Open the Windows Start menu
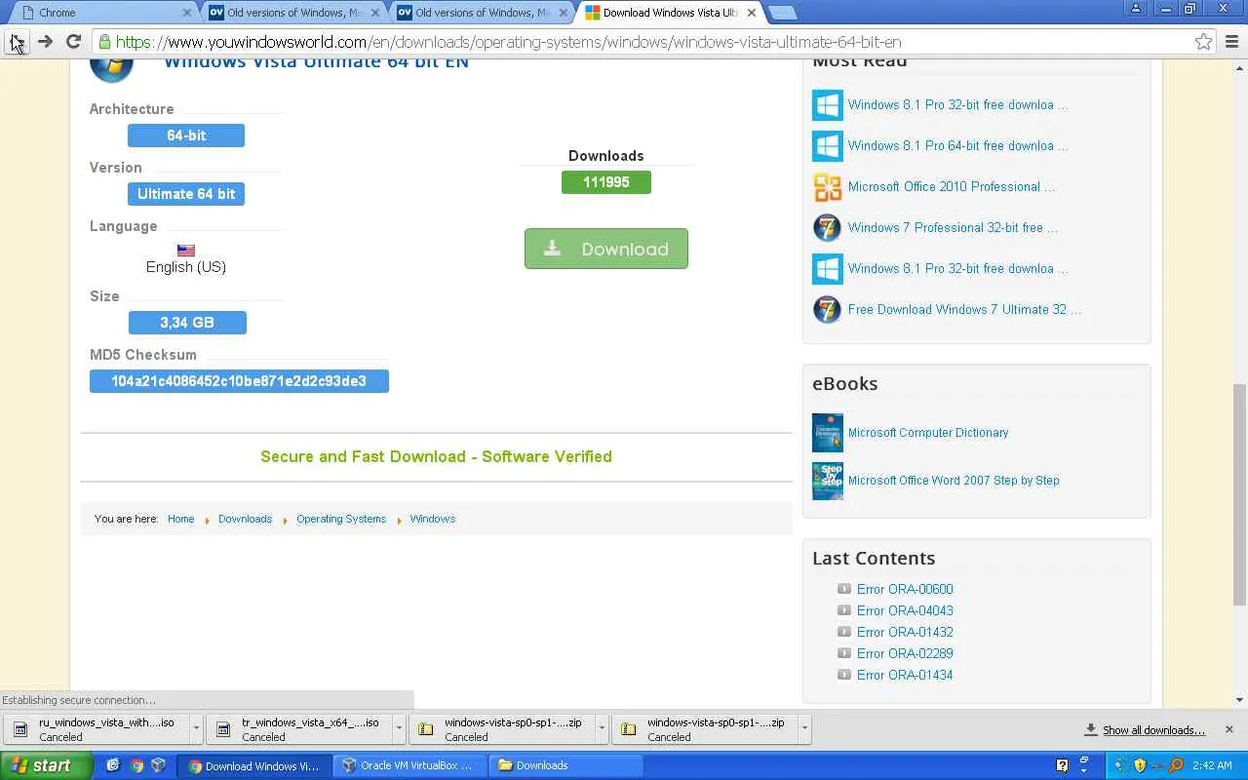 click(46, 765)
